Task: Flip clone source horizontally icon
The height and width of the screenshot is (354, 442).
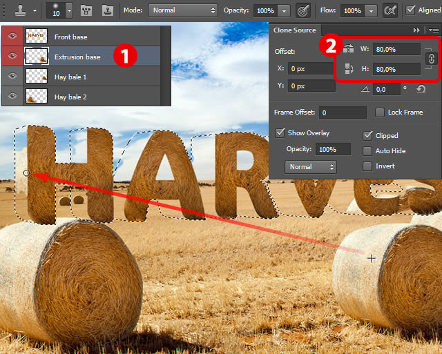Action: pos(348,49)
